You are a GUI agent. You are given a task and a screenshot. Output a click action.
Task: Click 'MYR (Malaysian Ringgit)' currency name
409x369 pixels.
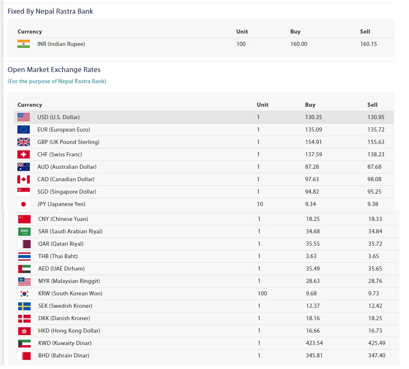(x=69, y=281)
